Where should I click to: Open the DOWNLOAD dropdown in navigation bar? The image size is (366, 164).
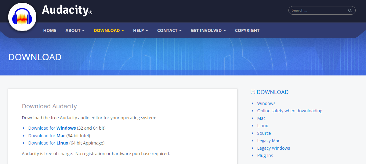click(x=109, y=30)
